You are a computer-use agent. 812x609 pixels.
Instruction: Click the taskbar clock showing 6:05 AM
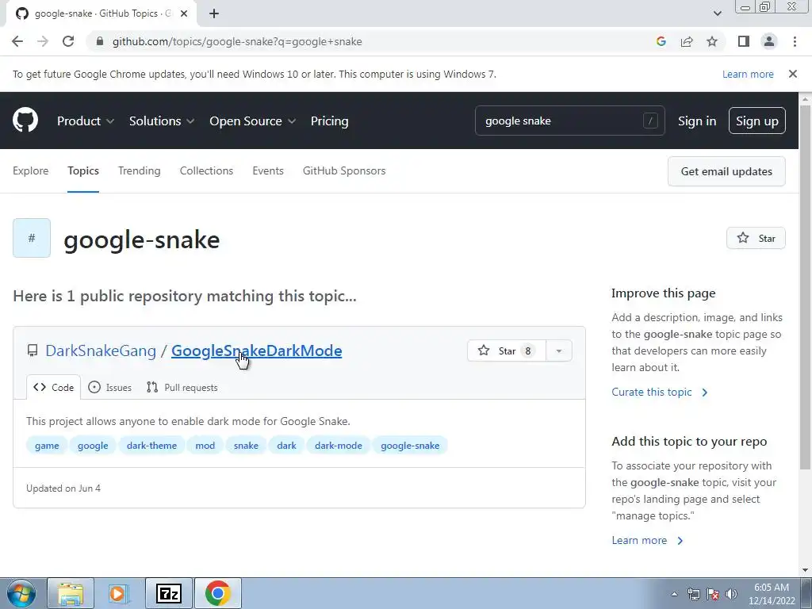coord(771,594)
